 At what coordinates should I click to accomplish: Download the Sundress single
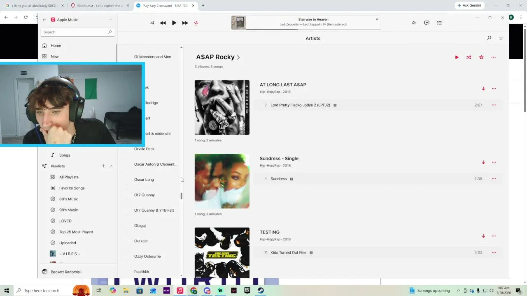(483, 162)
